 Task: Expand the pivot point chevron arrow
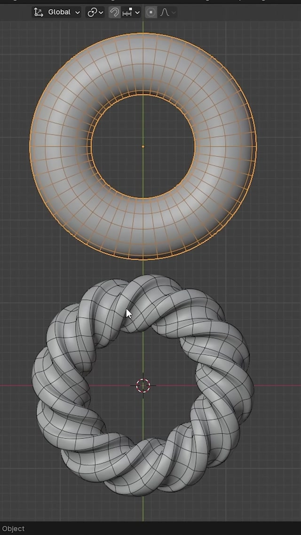pyautogui.click(x=101, y=12)
